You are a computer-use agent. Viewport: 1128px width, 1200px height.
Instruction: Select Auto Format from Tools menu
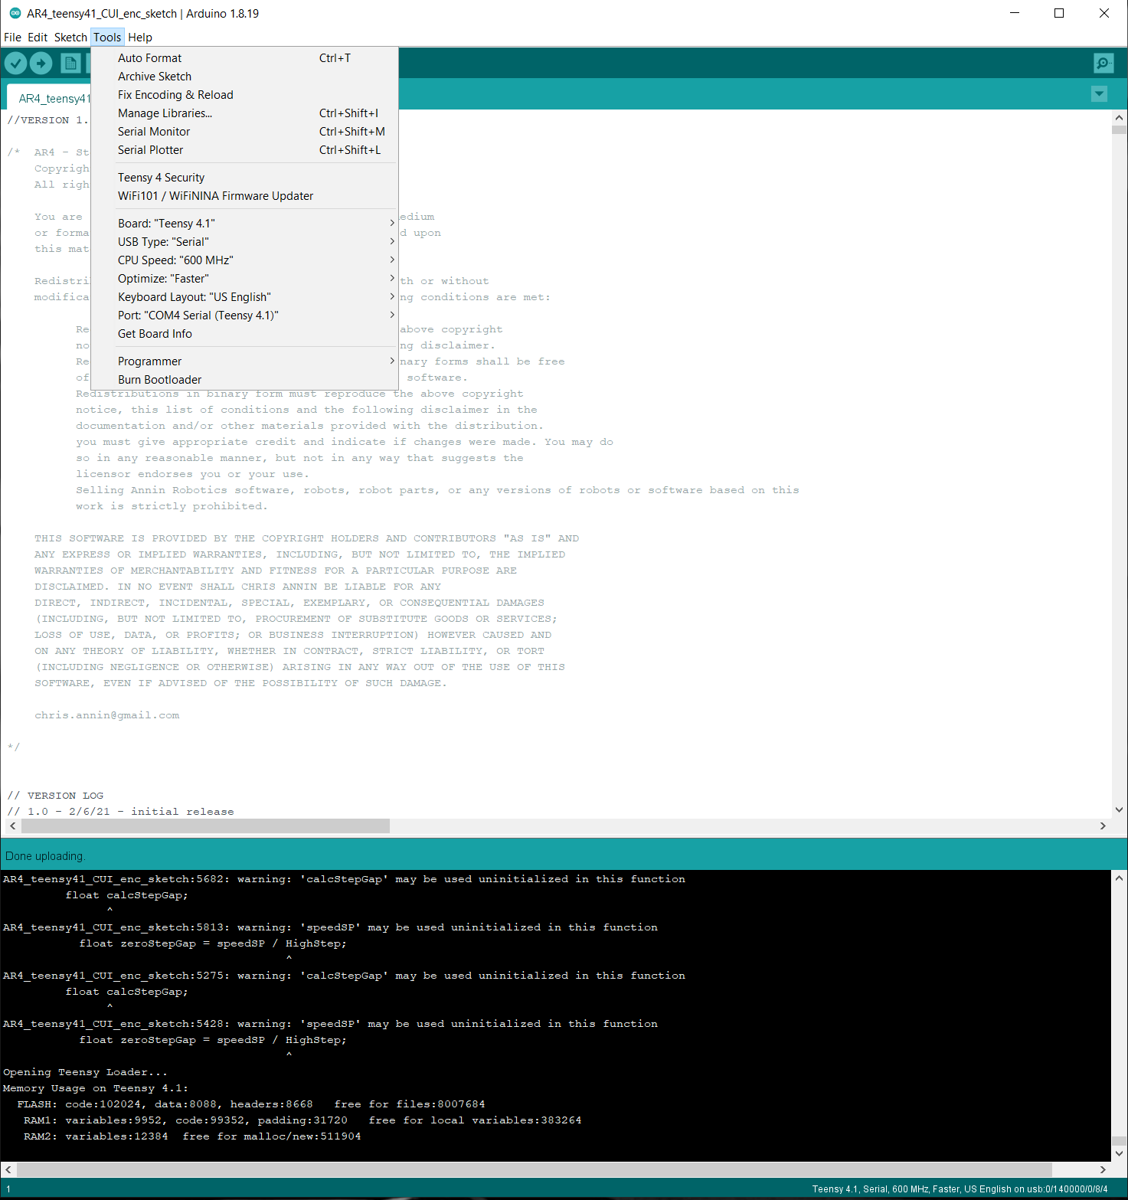244,58
